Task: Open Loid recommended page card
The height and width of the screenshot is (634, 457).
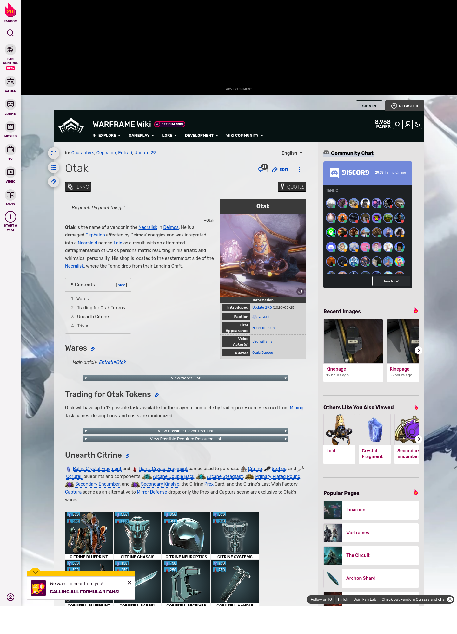Action: tap(339, 439)
